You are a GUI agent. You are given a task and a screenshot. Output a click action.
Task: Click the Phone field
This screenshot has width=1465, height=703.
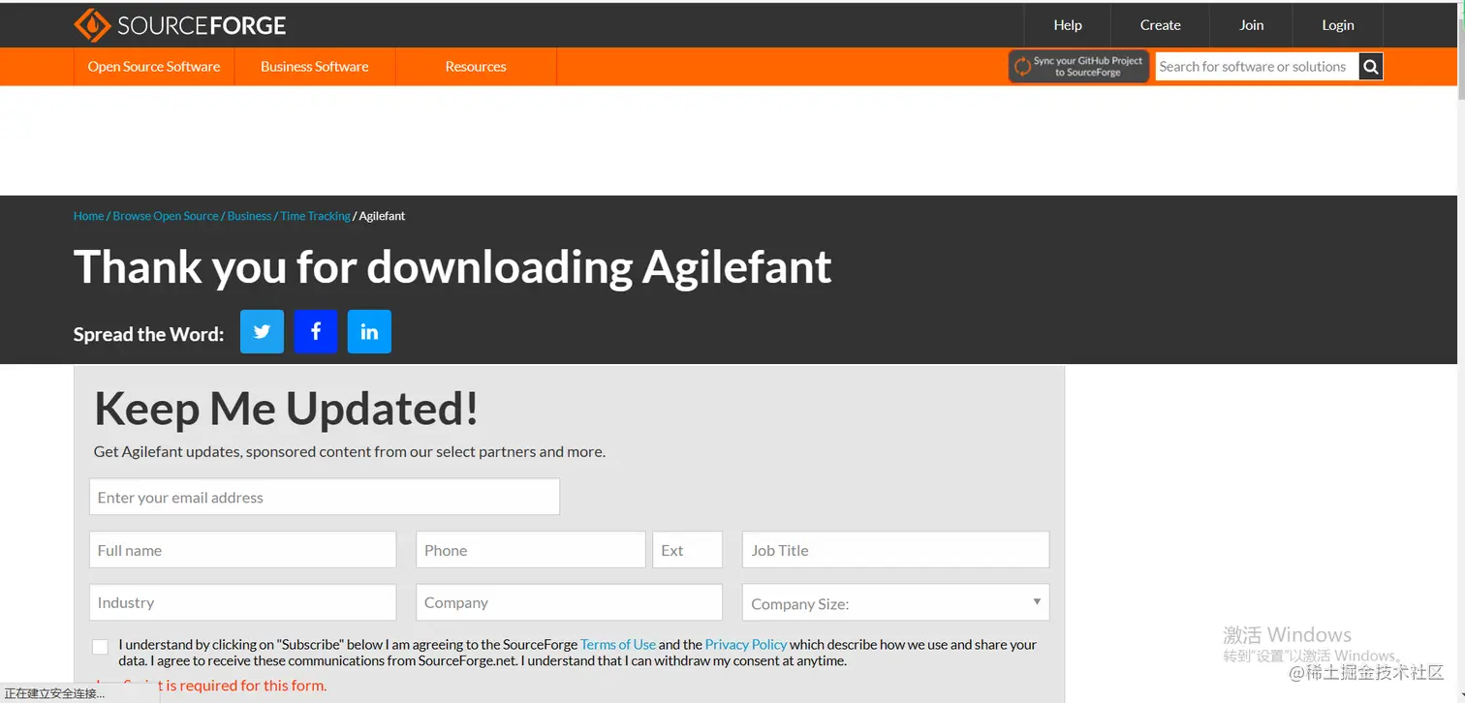pos(530,549)
